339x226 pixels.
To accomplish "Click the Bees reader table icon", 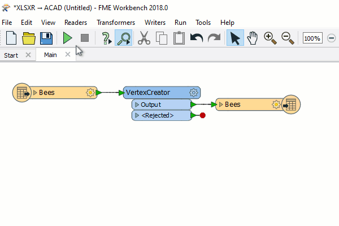I will pos(22,93).
